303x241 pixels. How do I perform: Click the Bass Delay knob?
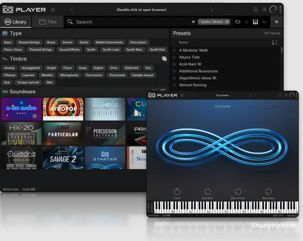tap(268, 192)
